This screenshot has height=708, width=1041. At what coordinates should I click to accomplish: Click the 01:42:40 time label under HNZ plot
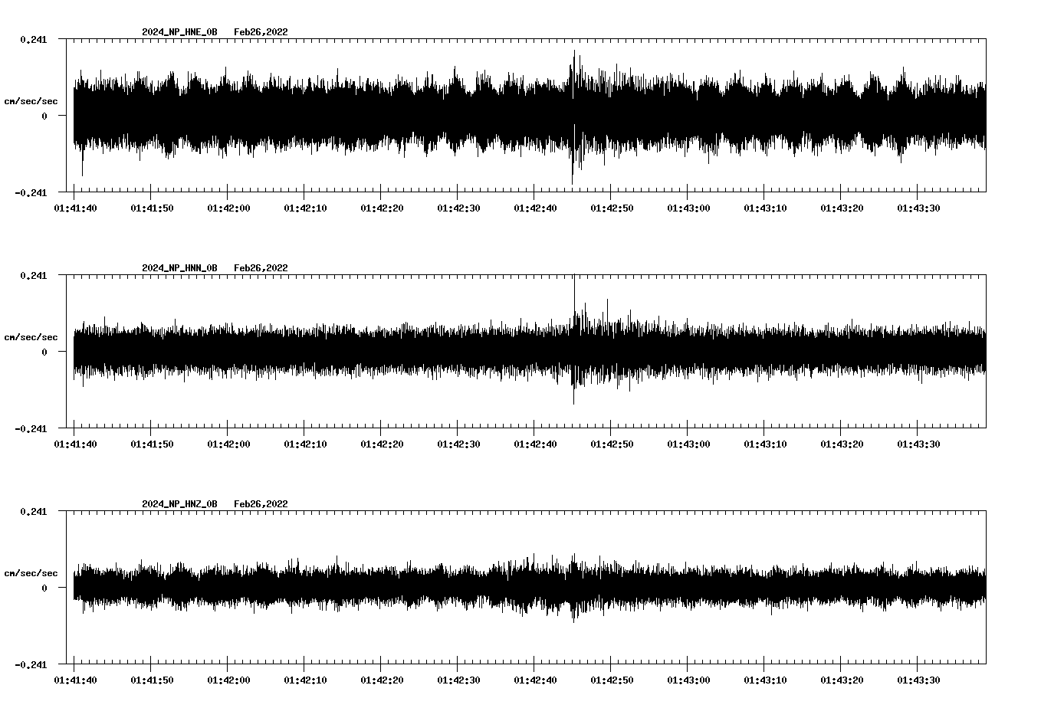tap(535, 680)
